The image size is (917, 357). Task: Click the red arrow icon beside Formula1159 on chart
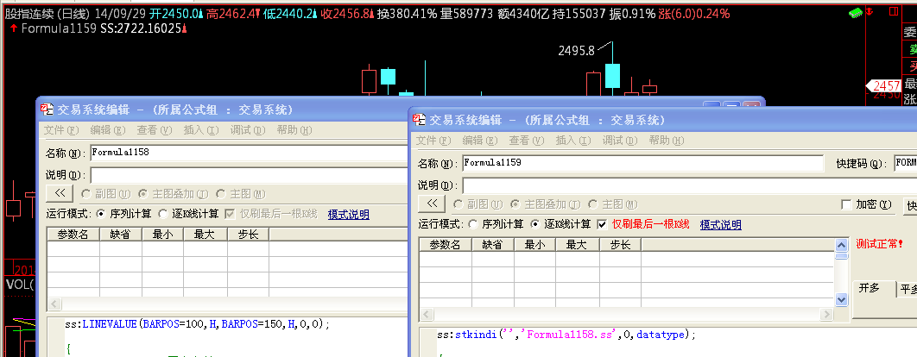click(x=14, y=28)
